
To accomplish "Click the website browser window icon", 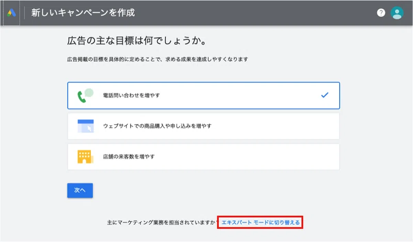I will click(x=86, y=126).
